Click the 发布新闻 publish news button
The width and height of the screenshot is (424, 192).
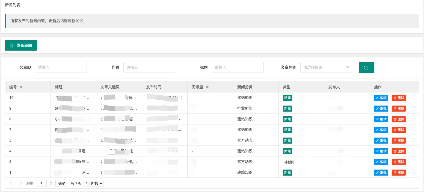pyautogui.click(x=21, y=45)
